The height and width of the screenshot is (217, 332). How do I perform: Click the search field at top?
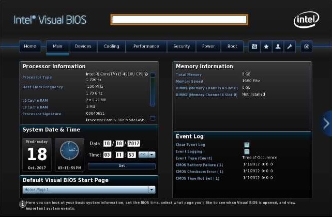click(x=179, y=20)
